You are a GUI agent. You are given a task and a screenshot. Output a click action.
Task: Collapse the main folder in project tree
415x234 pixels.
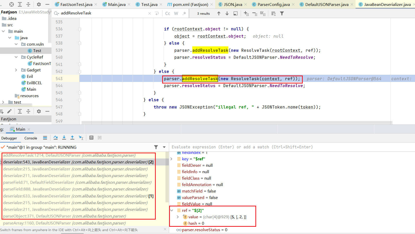click(3, 31)
